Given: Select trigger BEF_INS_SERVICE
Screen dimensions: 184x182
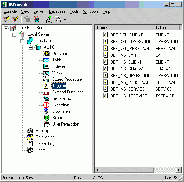Looking at the screenshot, I should [128, 89].
